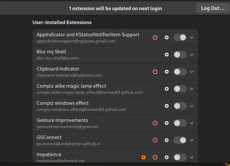Open Blur my Shell settings gear
The image size is (230, 166).
pyautogui.click(x=167, y=55)
